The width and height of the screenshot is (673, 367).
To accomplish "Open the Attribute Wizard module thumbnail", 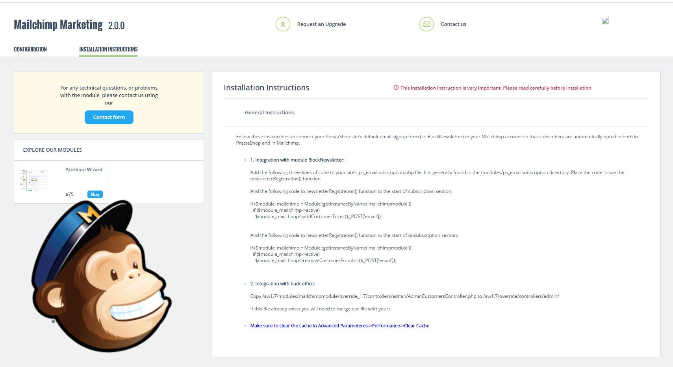I will (x=34, y=180).
